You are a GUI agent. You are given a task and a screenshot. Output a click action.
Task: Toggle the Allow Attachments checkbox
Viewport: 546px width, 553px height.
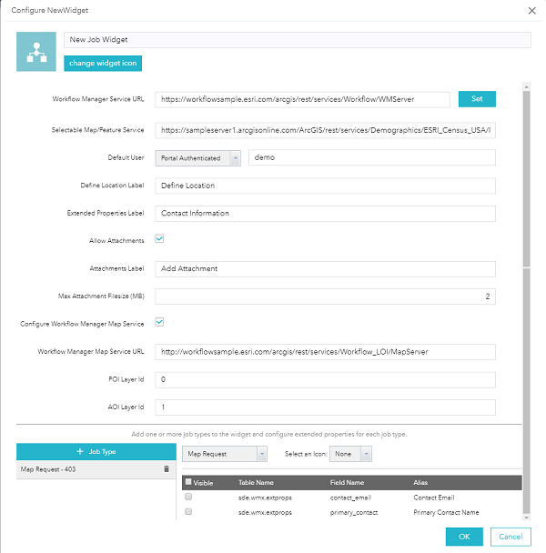[159, 239]
